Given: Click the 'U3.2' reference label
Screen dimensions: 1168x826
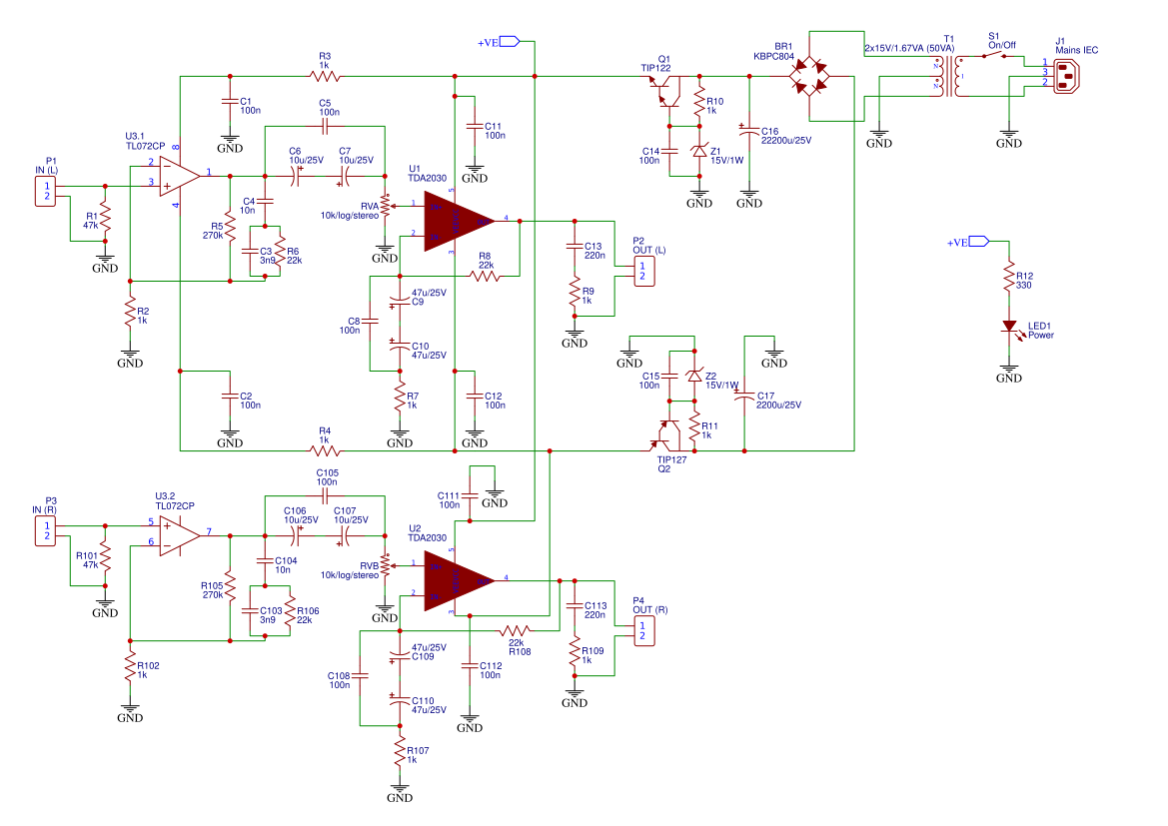Looking at the screenshot, I should click(165, 496).
